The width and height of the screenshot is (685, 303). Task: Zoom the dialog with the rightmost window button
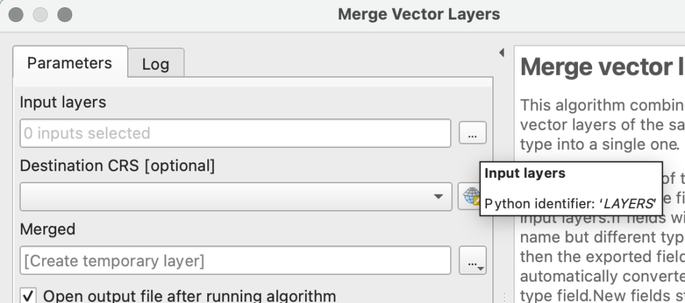(x=65, y=15)
